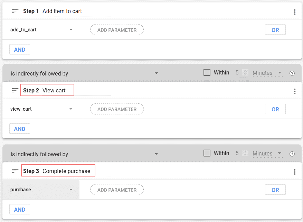Click help icon after Step 1 time constraint

click(292, 73)
